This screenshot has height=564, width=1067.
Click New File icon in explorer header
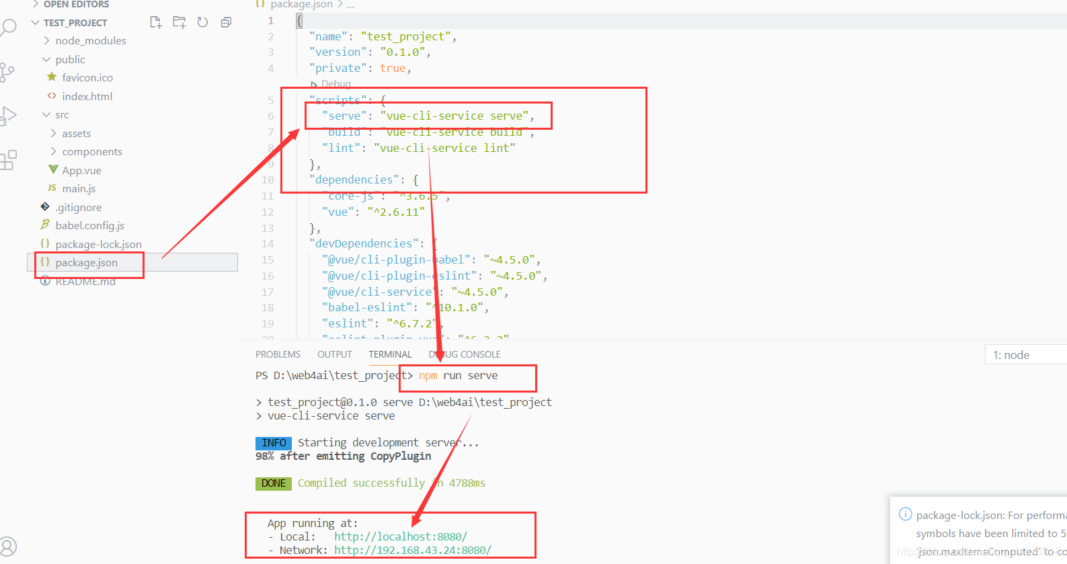[156, 22]
